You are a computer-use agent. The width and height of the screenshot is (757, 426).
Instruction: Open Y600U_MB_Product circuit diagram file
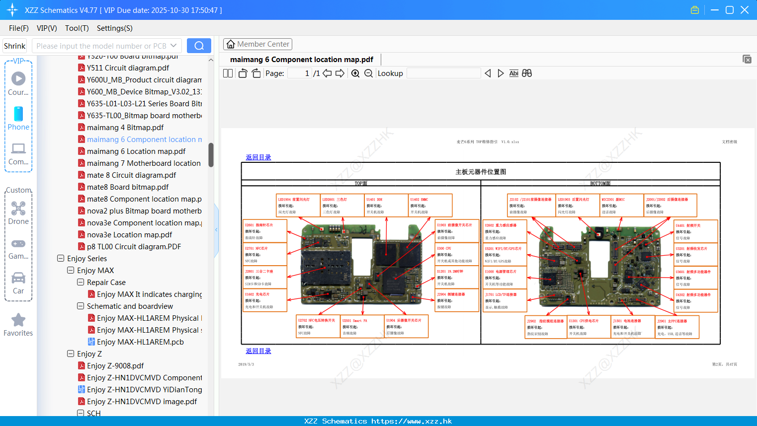point(140,80)
